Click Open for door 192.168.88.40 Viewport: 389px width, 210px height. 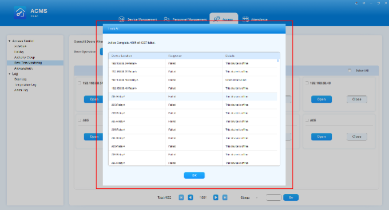click(321, 99)
